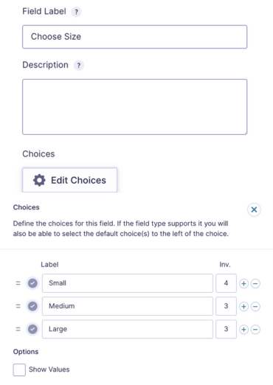Enable the Show Values checkbox
Screen dimensions: 273x385
pyautogui.click(x=19, y=370)
